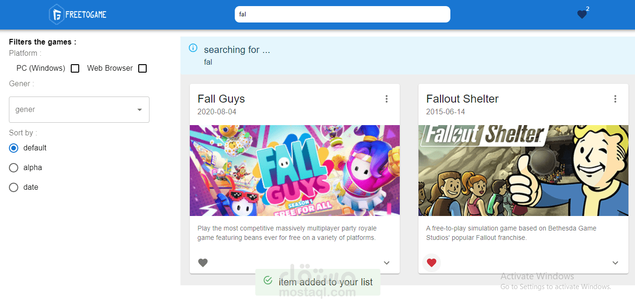This screenshot has width=635, height=305.
Task: Open the gener dropdown
Action: click(79, 110)
